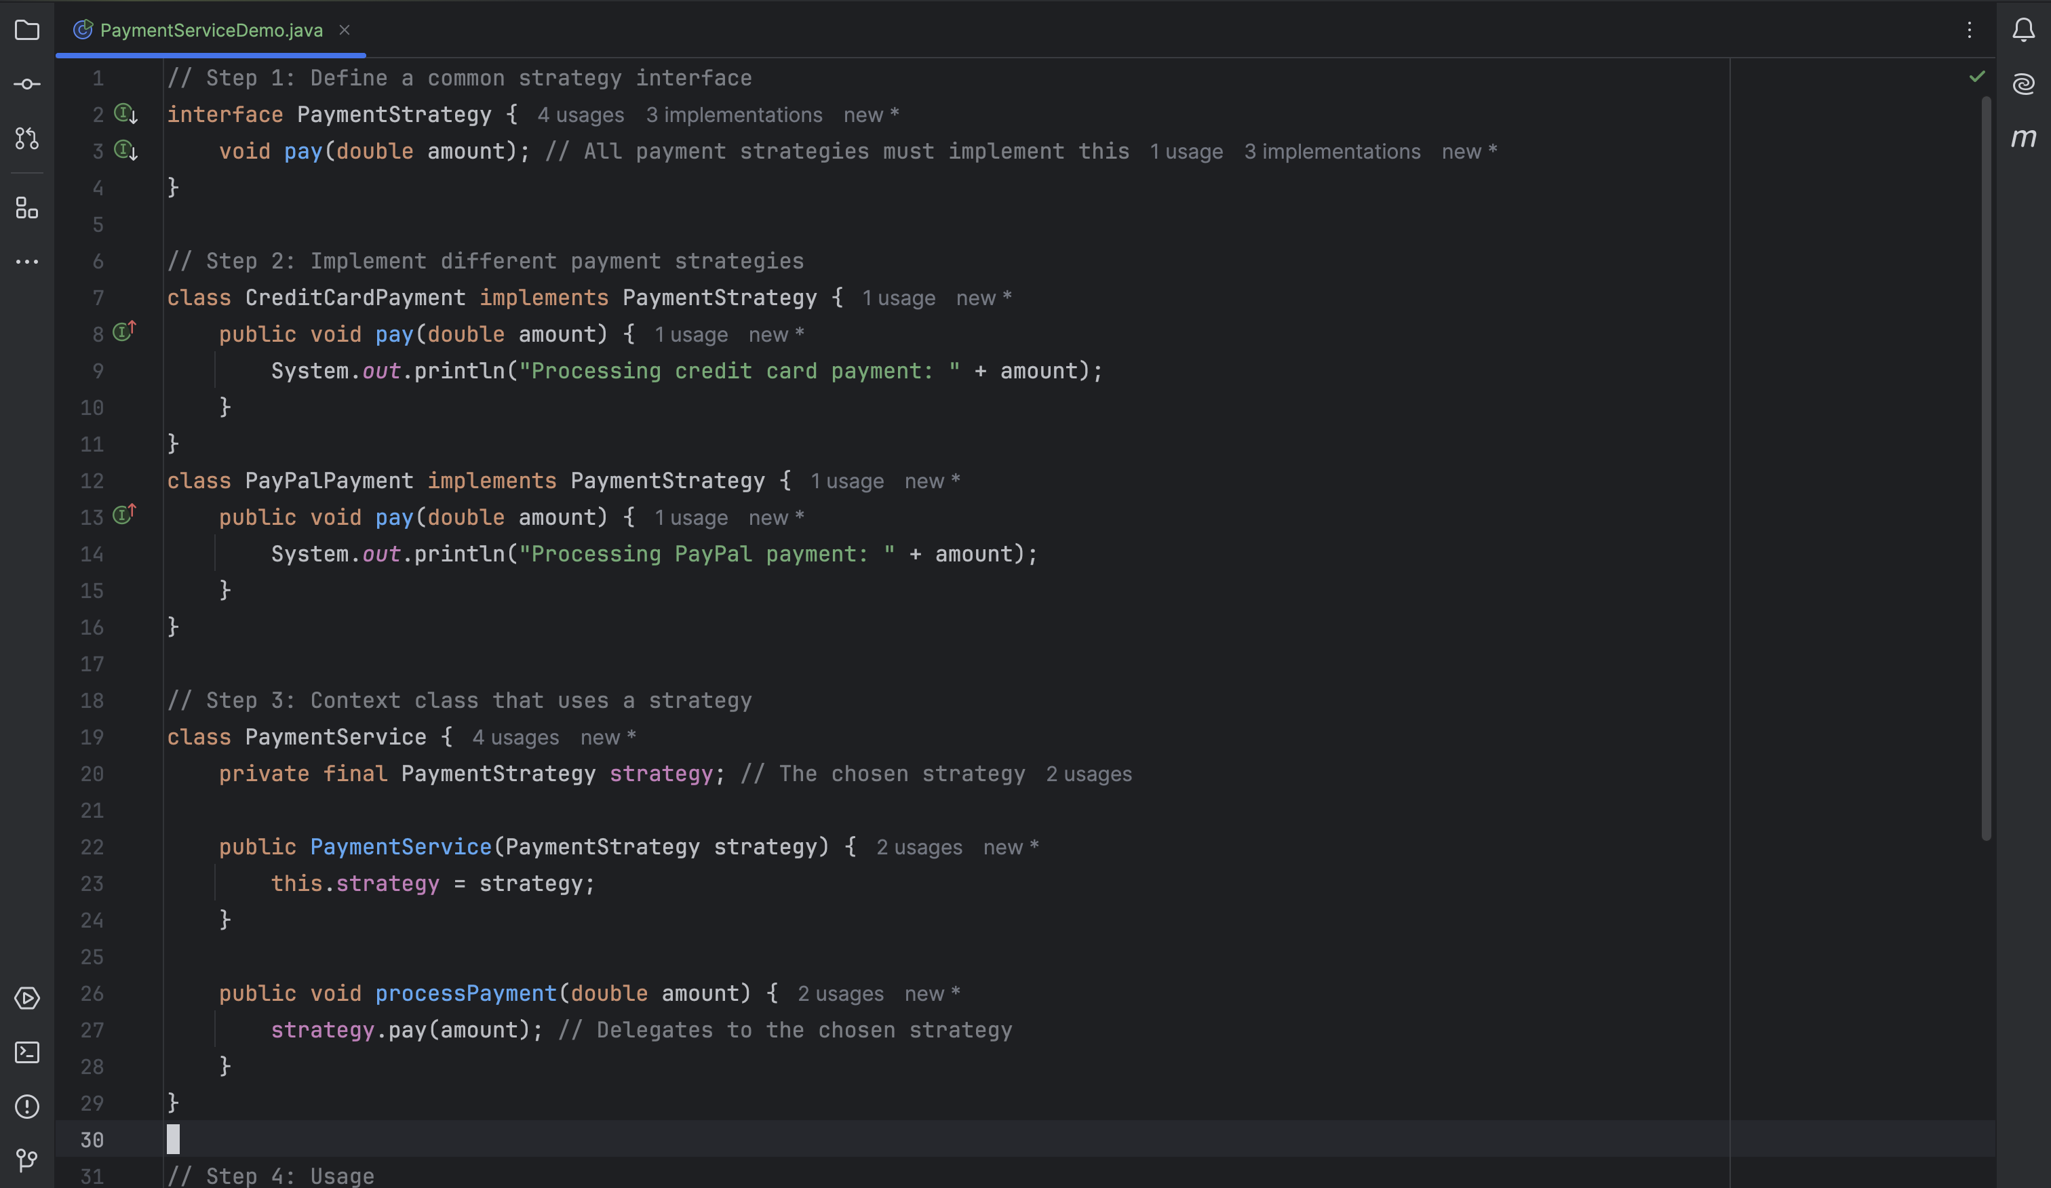Click '2 usages' hint for processPayment method
Screen dimensions: 2051x1188
pos(840,994)
